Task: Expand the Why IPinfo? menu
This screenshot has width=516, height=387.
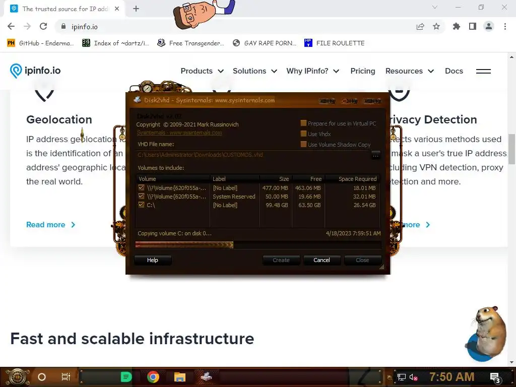Action: pyautogui.click(x=312, y=71)
